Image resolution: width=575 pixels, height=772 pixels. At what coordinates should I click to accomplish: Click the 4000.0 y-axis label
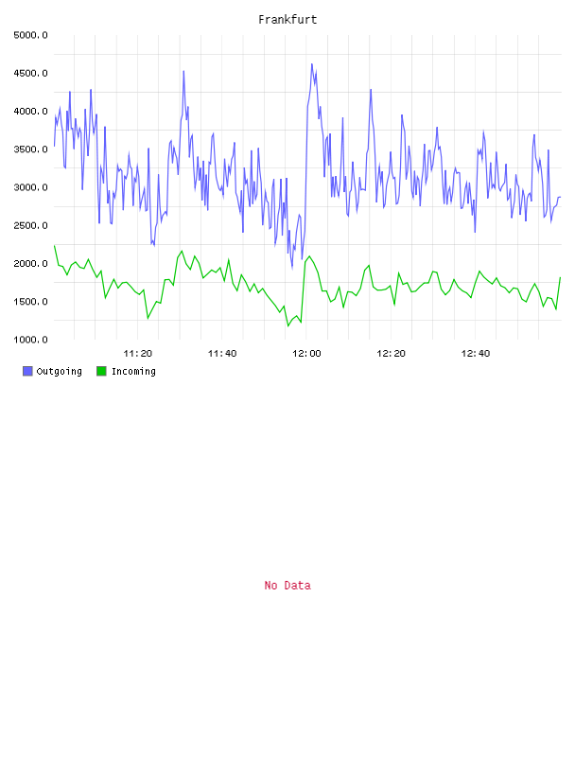[30, 112]
